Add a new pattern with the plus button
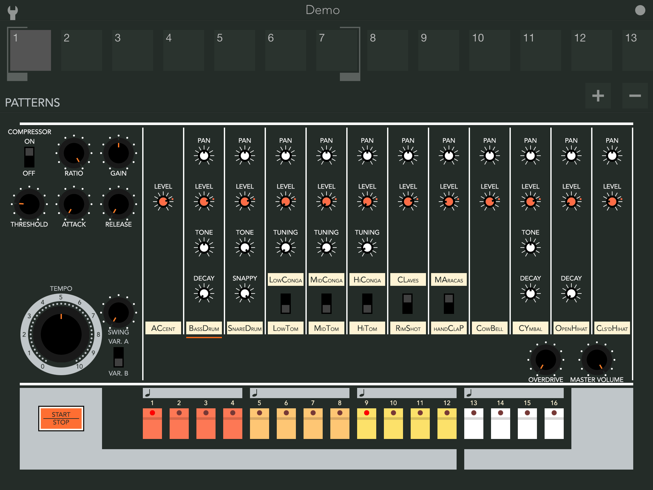The width and height of the screenshot is (653, 490). [x=598, y=95]
